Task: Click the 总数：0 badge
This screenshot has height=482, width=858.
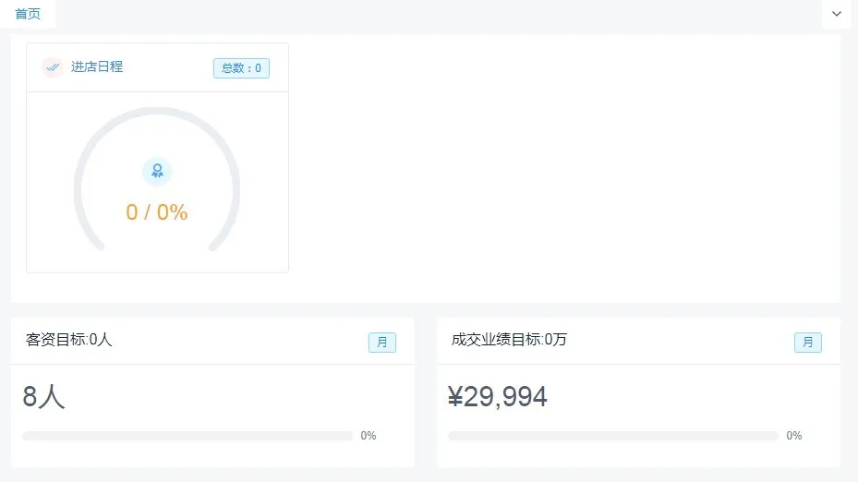Action: pos(241,68)
